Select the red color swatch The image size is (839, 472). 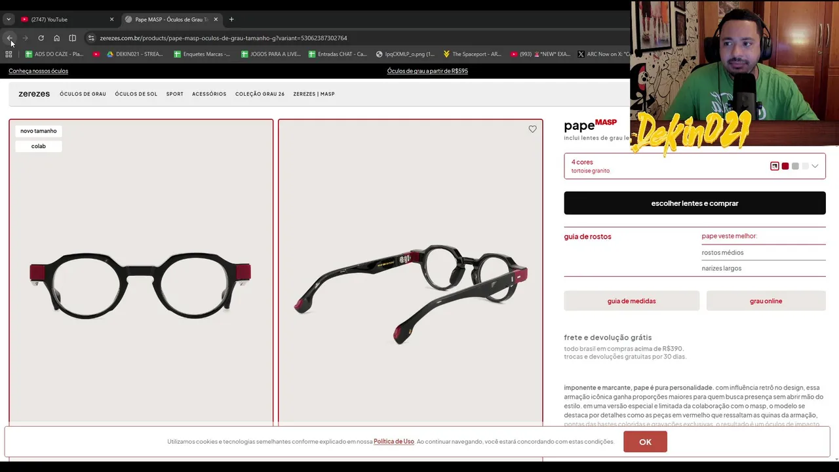pos(785,167)
